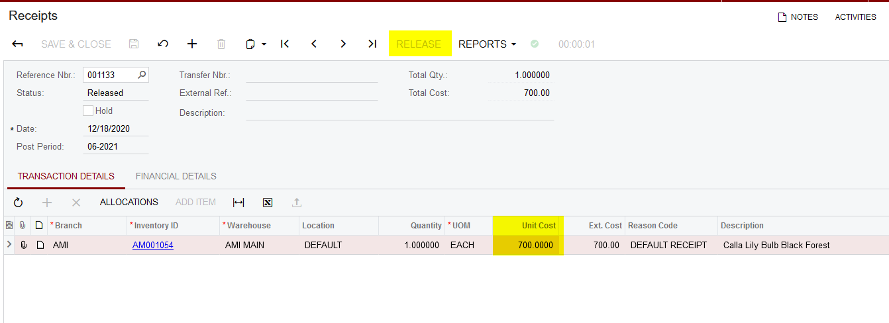Click the notes column header icon
The image size is (889, 323).
(39, 226)
